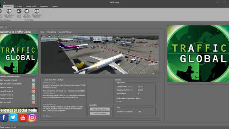
Task: Click the 'Prepar3D Version 4' label
Action: 7,99
